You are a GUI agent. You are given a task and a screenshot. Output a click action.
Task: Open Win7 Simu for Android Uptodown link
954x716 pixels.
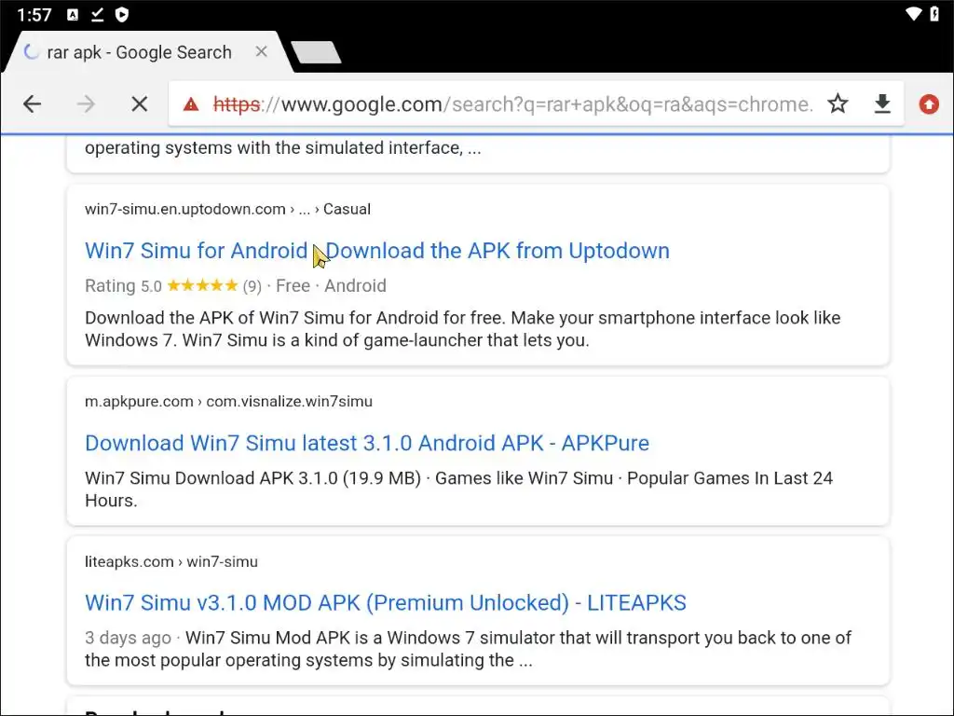(x=377, y=250)
